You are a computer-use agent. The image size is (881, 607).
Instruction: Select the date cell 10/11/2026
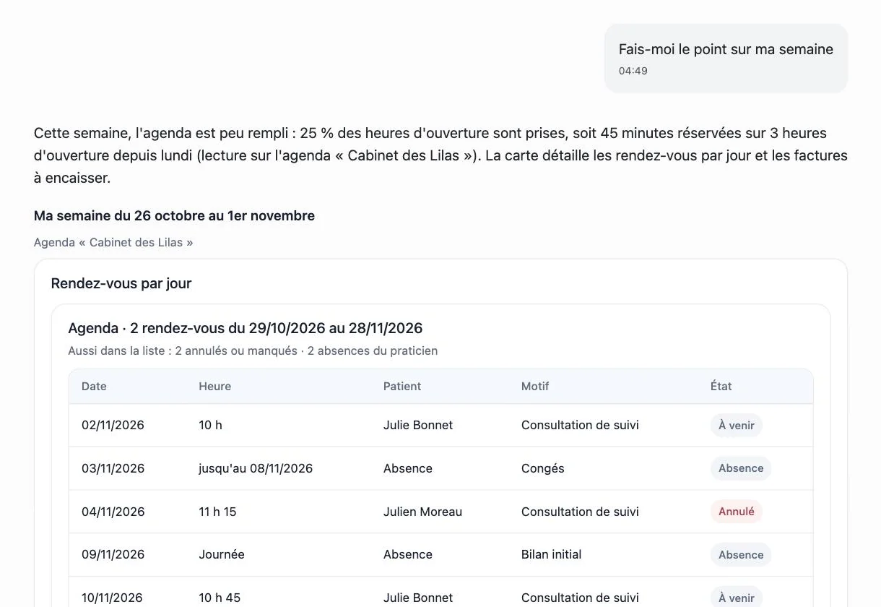pos(113,598)
